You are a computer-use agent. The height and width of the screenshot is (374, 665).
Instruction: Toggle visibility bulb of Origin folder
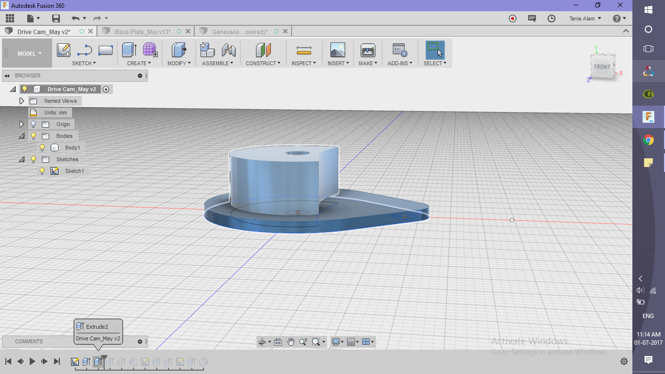34,124
